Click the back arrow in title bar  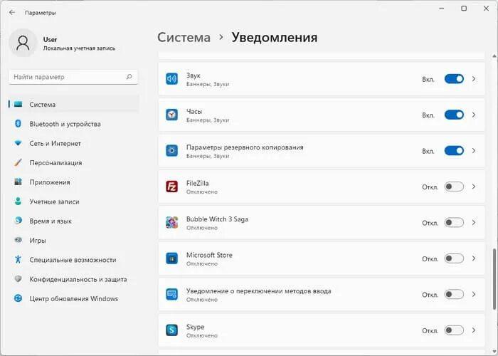coord(12,12)
